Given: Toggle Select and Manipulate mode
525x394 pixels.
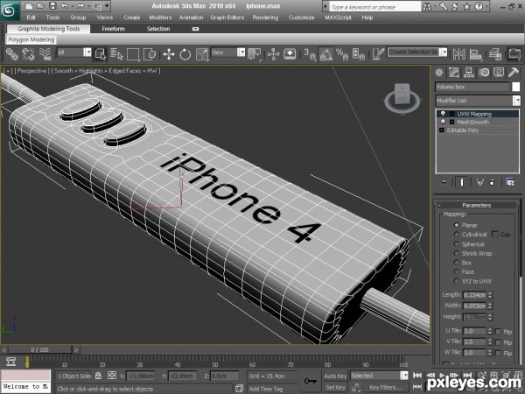Looking at the screenshot, I should 274,53.
